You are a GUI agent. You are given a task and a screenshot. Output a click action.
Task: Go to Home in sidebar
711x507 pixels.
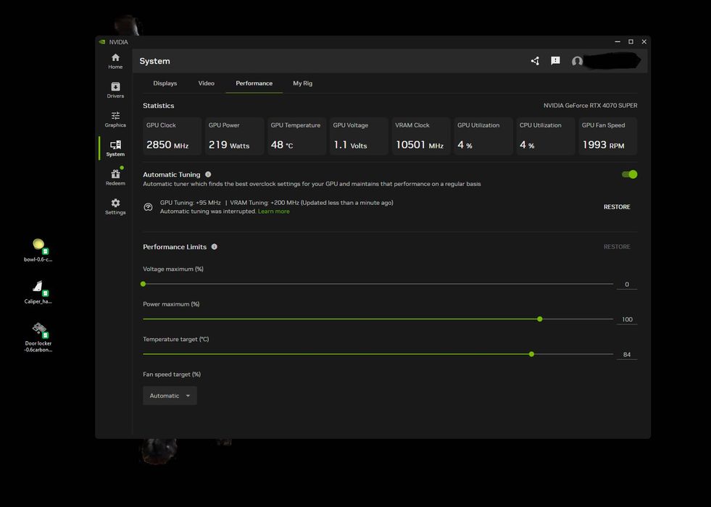115,61
